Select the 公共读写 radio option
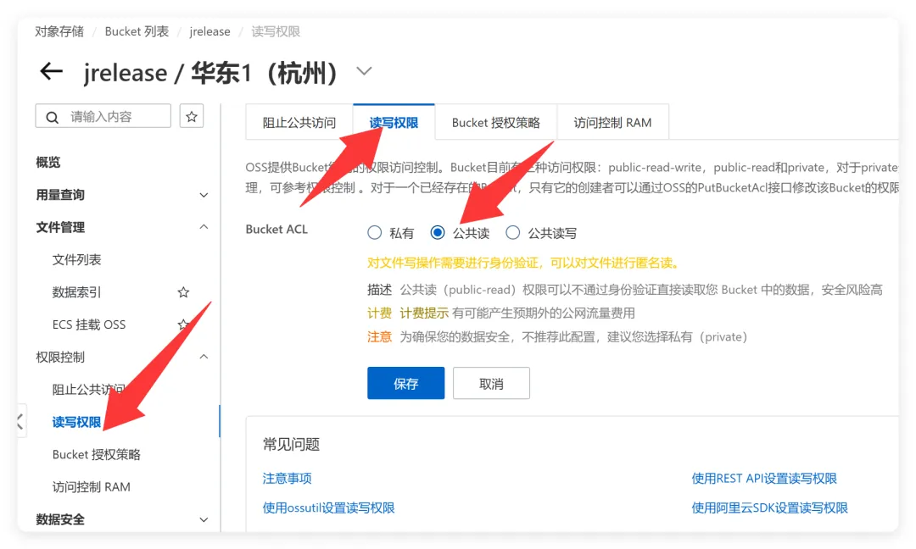Image resolution: width=916 pixels, height=549 pixels. click(513, 233)
